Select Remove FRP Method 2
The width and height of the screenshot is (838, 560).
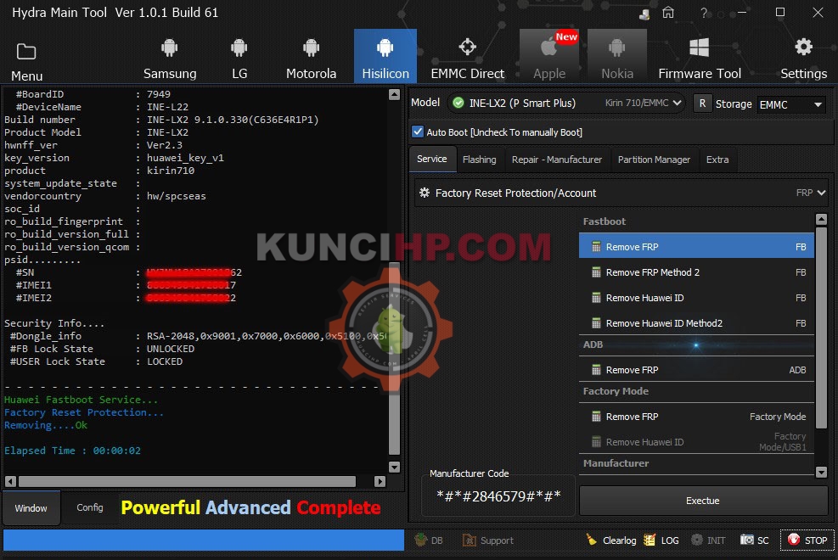pos(696,272)
